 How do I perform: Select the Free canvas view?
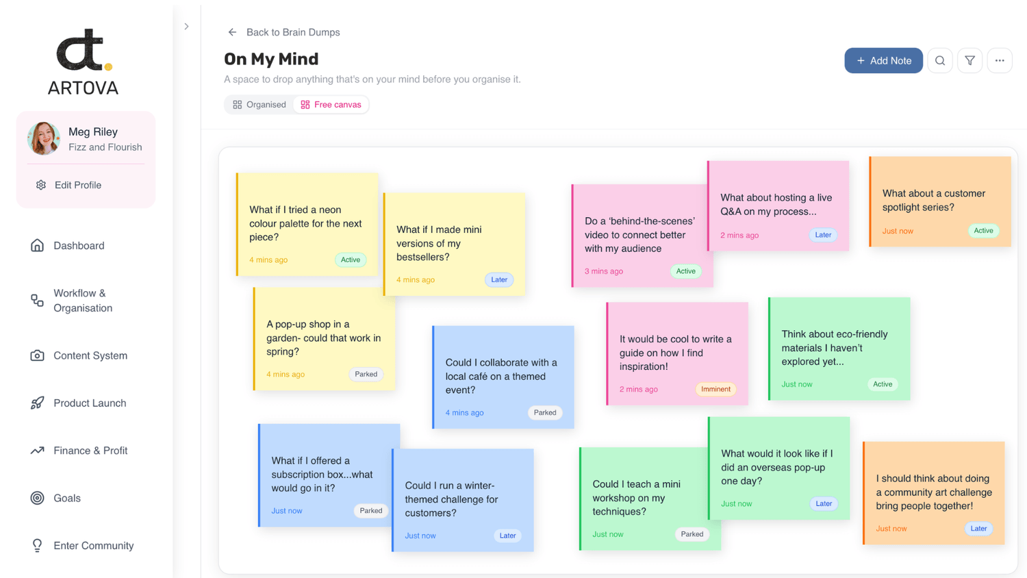[x=331, y=105]
